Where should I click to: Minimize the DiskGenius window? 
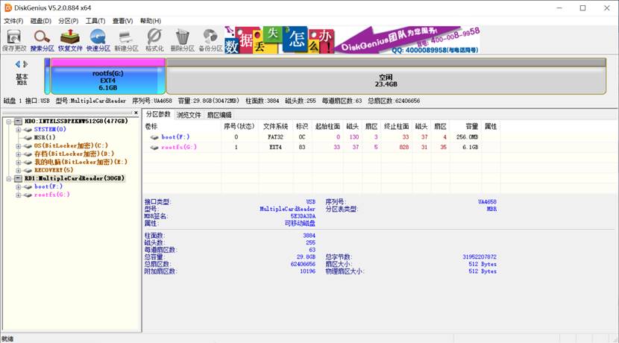pos(559,8)
